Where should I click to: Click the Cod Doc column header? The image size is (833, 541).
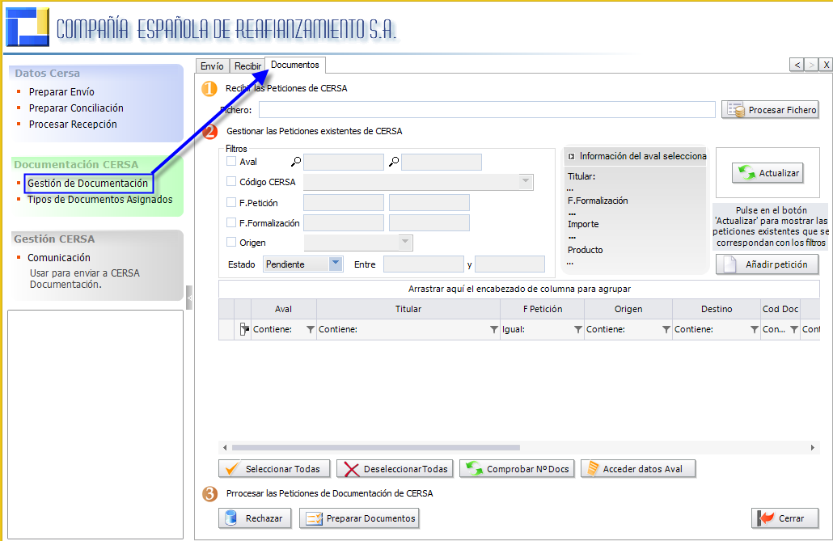pyautogui.click(x=780, y=309)
